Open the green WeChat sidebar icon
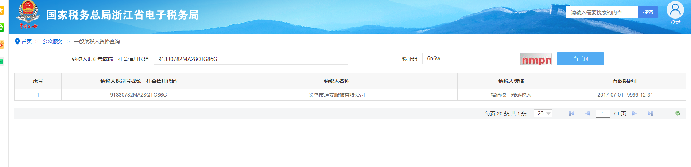Image resolution: width=691 pixels, height=167 pixels. (2, 27)
